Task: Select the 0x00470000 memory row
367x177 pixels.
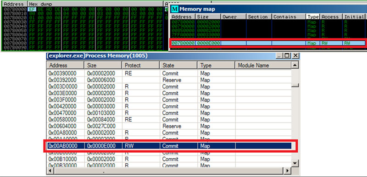Action: [169, 113]
